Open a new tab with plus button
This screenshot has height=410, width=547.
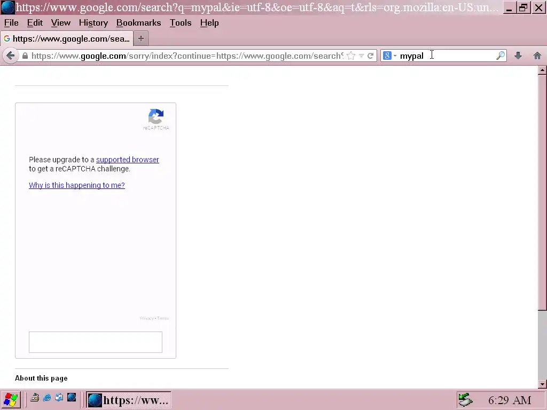pos(141,38)
